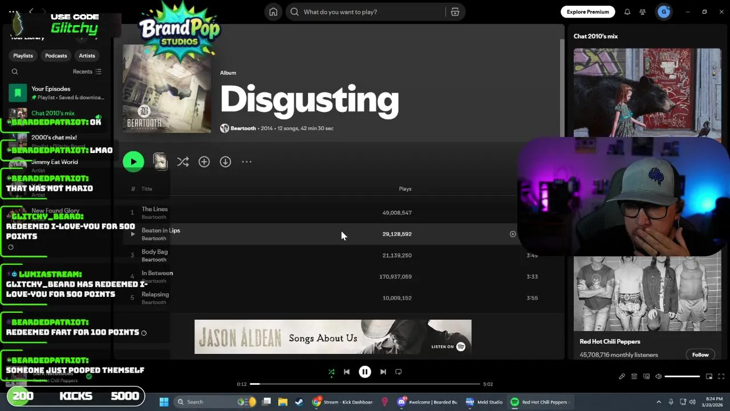Open the Red Hot Chili Peppers artist photo
This screenshot has width=730, height=411.
tap(647, 293)
